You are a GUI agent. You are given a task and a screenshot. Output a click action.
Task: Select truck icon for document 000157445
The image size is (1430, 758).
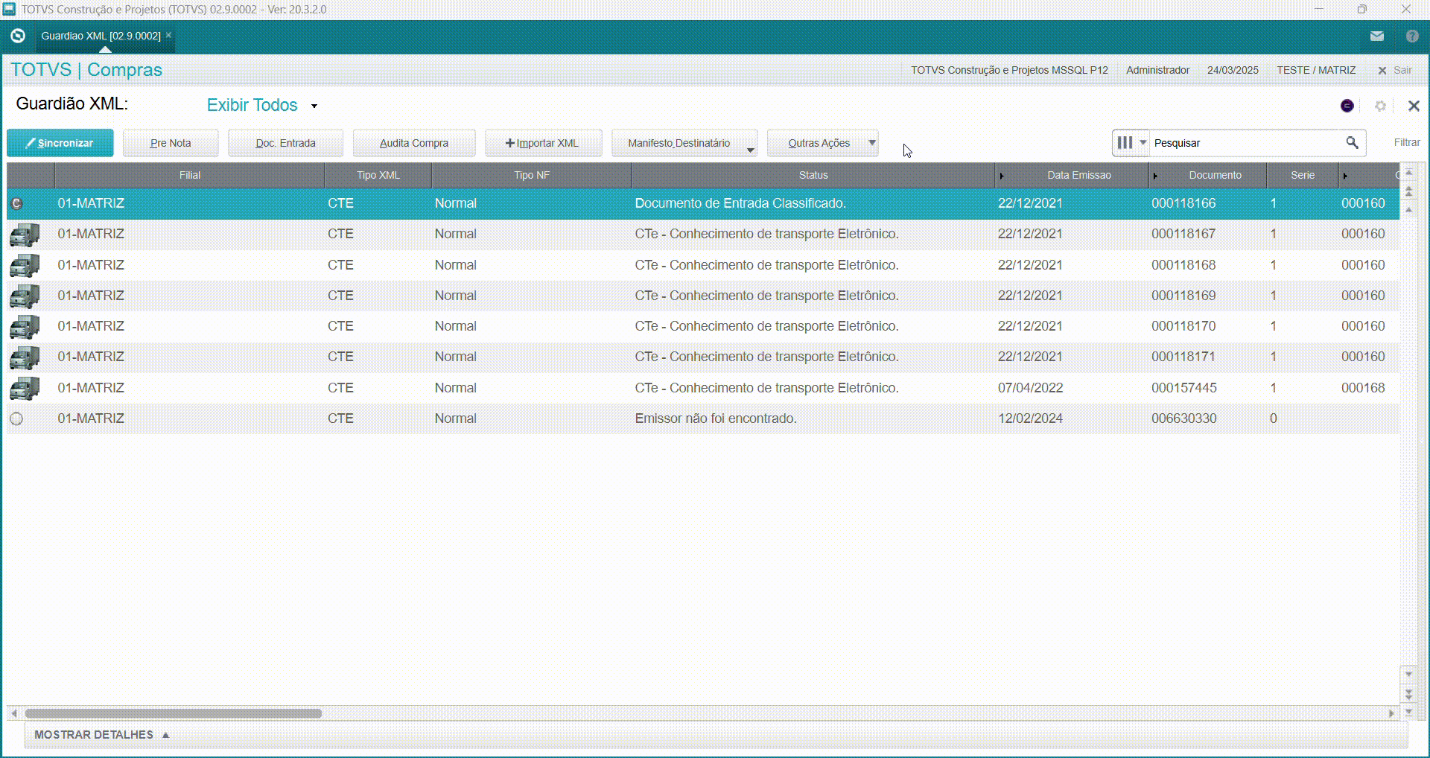[x=25, y=389]
